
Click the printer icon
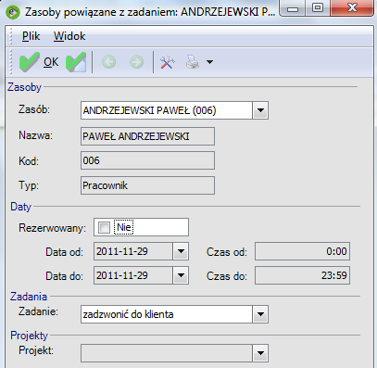tap(193, 62)
